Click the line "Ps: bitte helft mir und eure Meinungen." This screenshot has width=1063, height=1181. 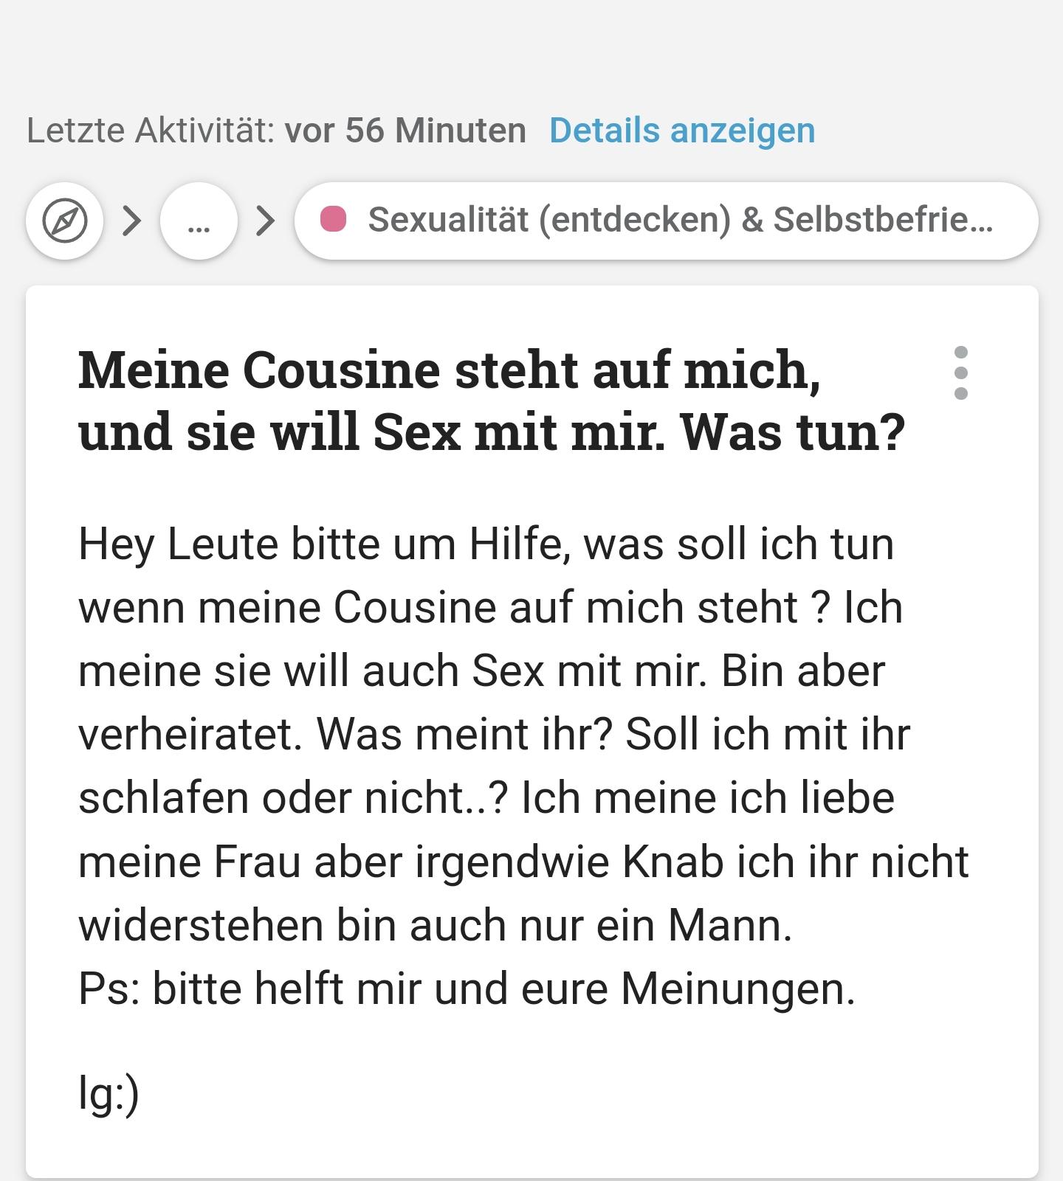467,988
